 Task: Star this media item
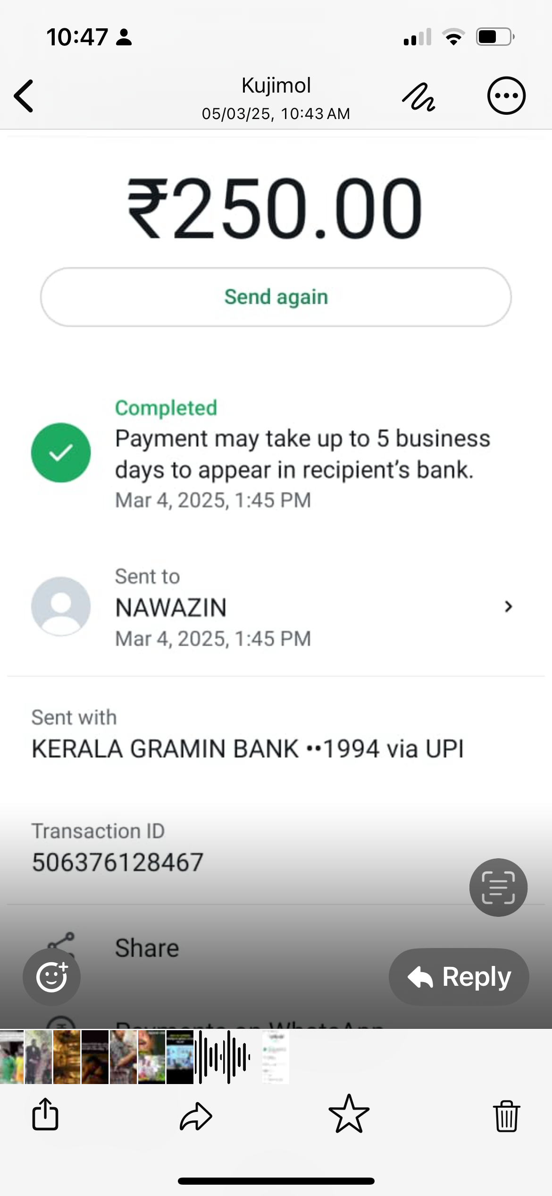tap(349, 1115)
